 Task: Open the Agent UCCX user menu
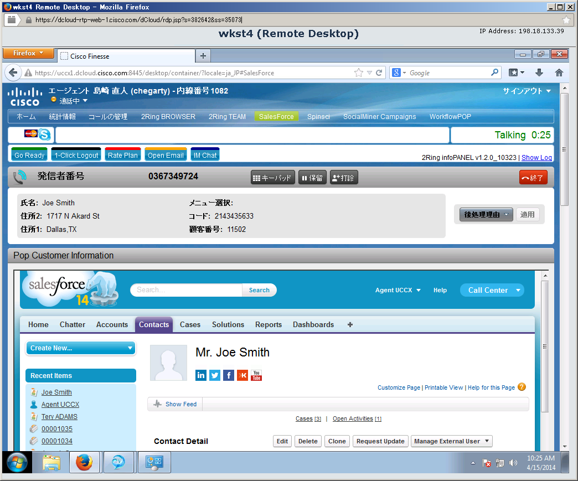(398, 290)
